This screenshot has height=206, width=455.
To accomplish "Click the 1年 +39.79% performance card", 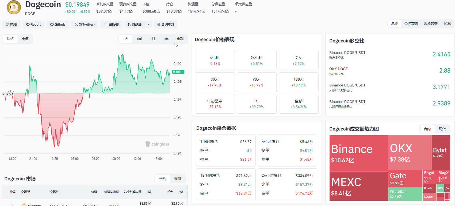I will point(257,104).
